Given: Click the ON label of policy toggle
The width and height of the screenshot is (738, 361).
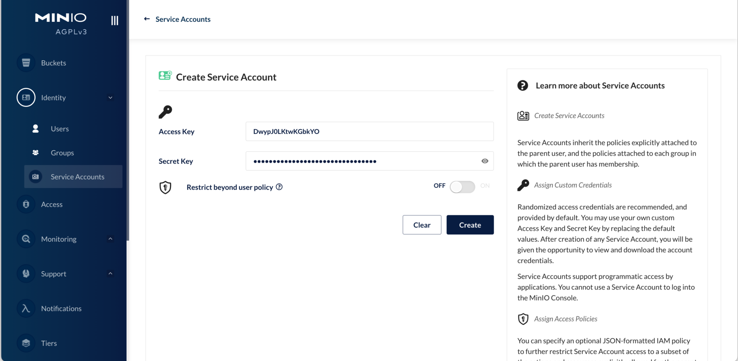Looking at the screenshot, I should pyautogui.click(x=485, y=186).
